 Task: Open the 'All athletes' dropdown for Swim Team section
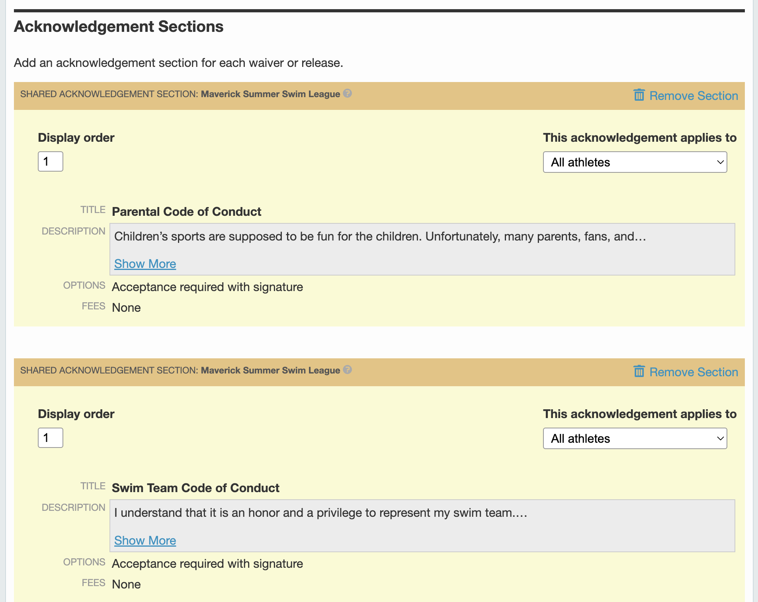coord(635,438)
